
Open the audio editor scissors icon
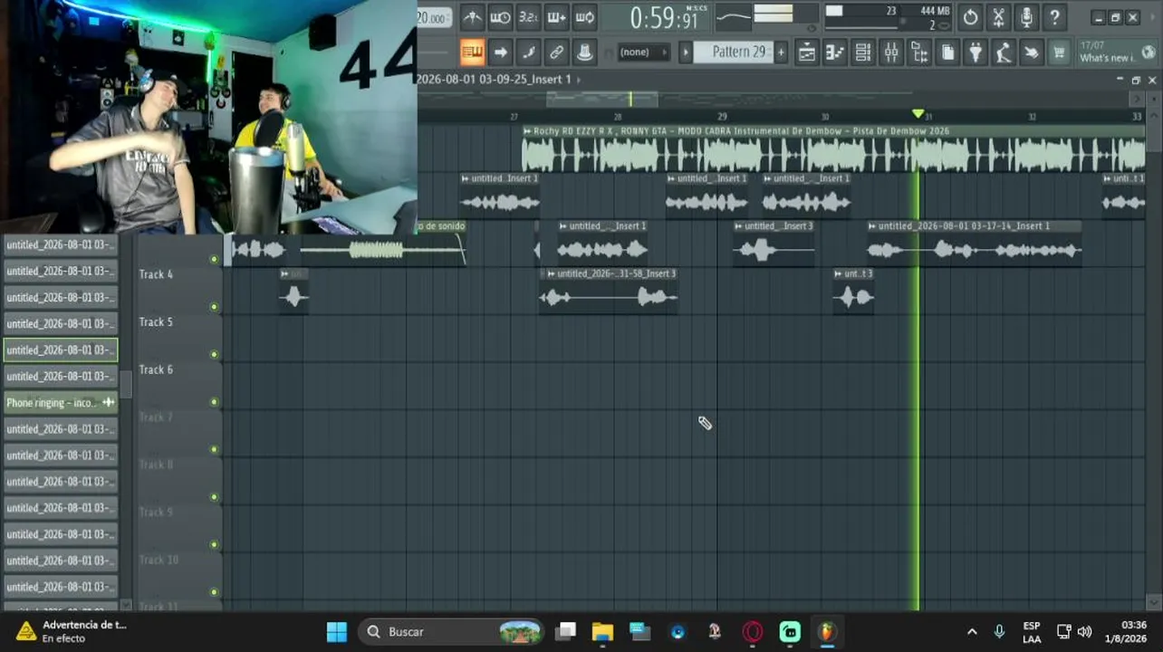(x=998, y=17)
